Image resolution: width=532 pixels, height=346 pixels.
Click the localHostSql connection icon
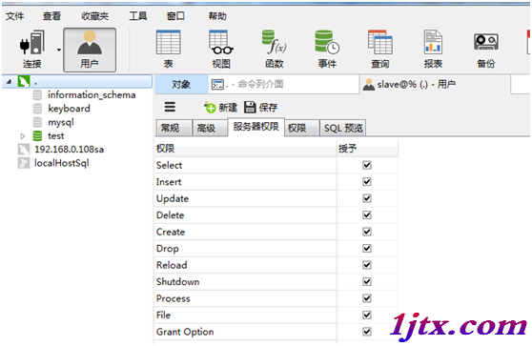[24, 163]
